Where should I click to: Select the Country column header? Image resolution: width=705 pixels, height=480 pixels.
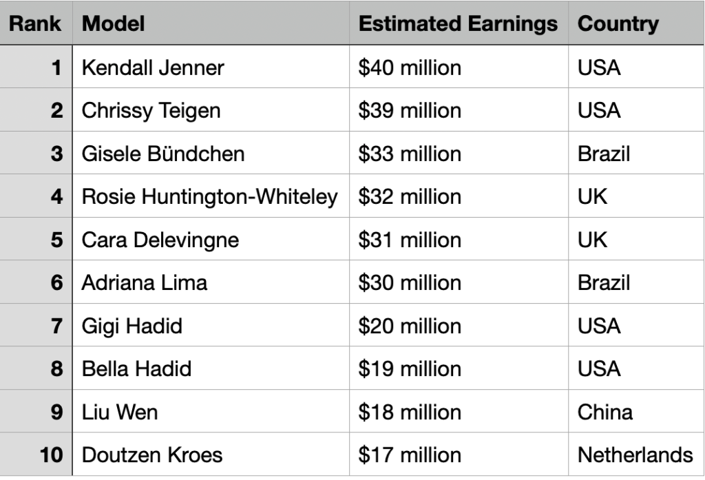[618, 24]
